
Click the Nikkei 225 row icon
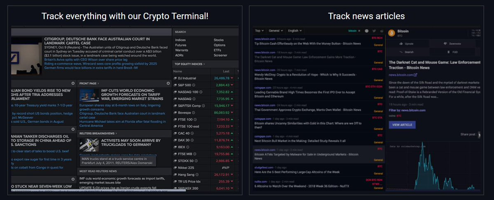(x=175, y=168)
